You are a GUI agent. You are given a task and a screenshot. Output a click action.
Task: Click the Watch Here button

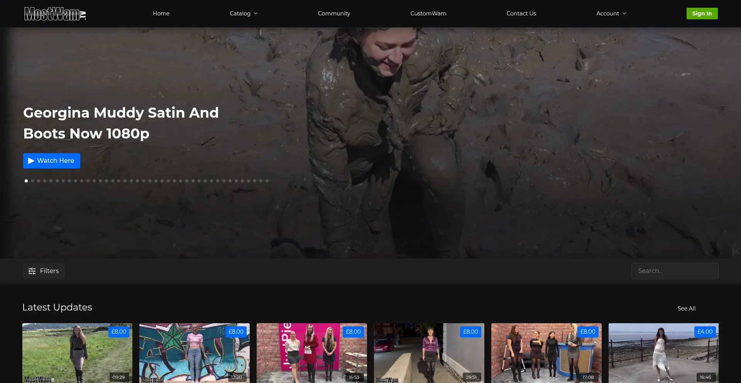click(52, 161)
